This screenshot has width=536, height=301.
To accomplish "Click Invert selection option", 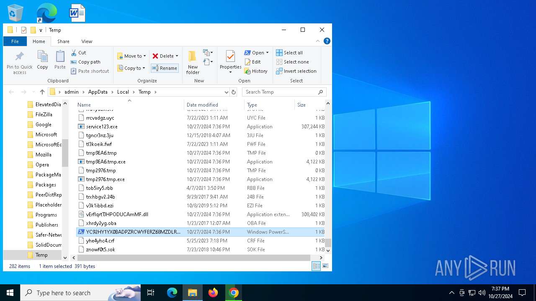I will 296,71.
